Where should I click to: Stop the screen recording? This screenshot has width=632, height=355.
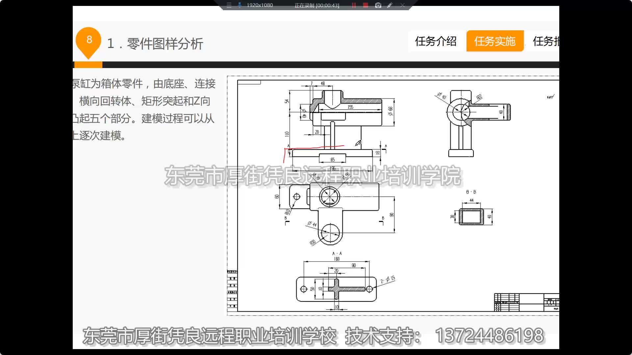coord(365,6)
